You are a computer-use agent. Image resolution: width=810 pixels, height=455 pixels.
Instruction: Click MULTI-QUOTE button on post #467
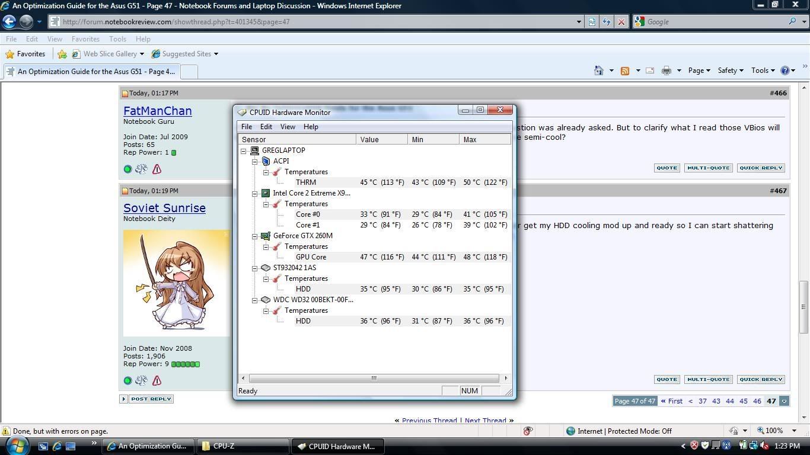(708, 379)
